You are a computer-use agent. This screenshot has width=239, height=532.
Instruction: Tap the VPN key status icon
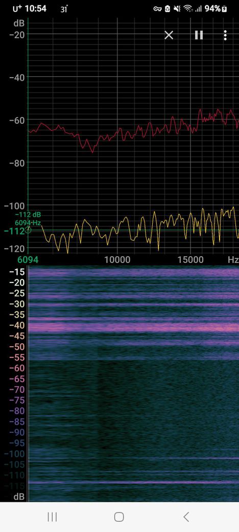click(157, 9)
